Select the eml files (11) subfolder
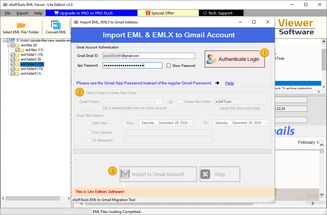This screenshot has width=327, height=215. (x=34, y=50)
